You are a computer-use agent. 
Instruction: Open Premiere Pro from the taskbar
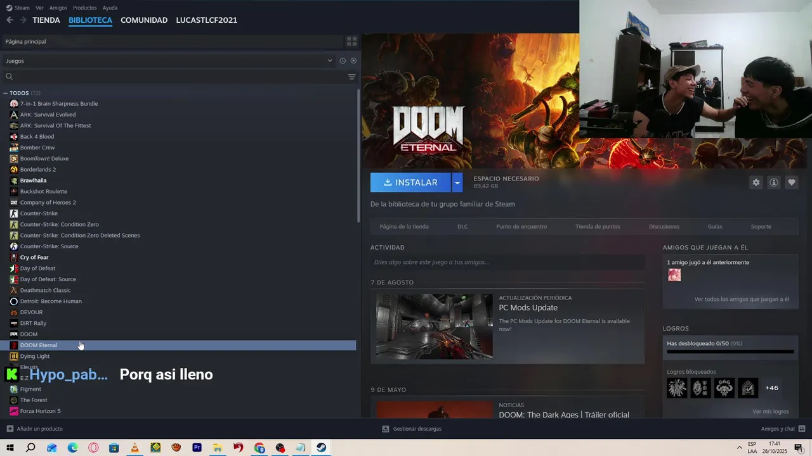197,448
